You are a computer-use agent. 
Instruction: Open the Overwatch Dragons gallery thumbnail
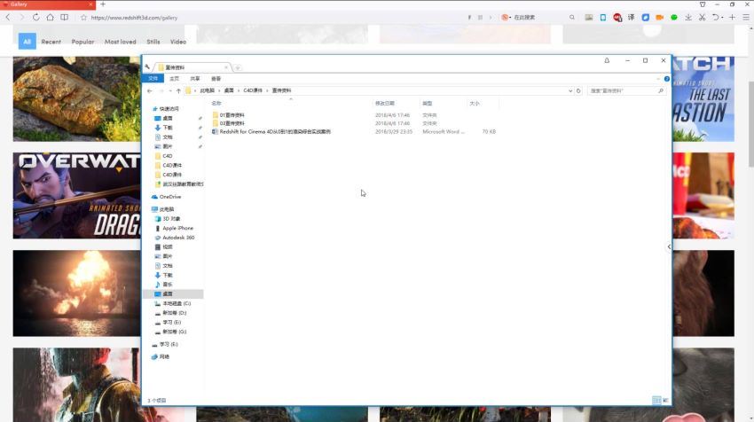pyautogui.click(x=77, y=195)
